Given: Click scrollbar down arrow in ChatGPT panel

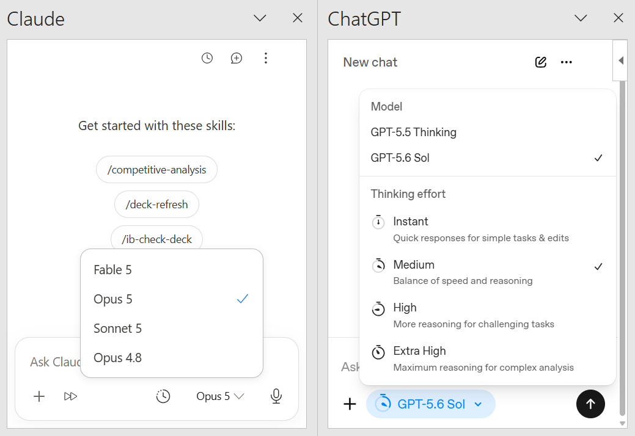Looking at the screenshot, I should [x=623, y=423].
